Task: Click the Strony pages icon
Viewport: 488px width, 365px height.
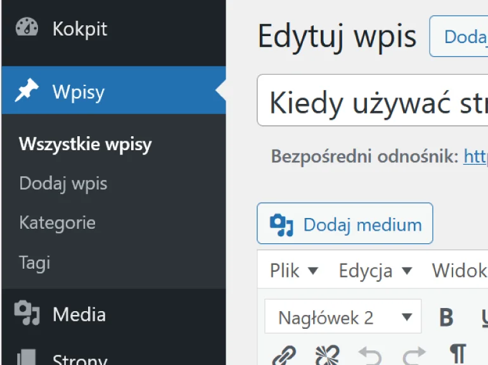Action: [x=26, y=357]
